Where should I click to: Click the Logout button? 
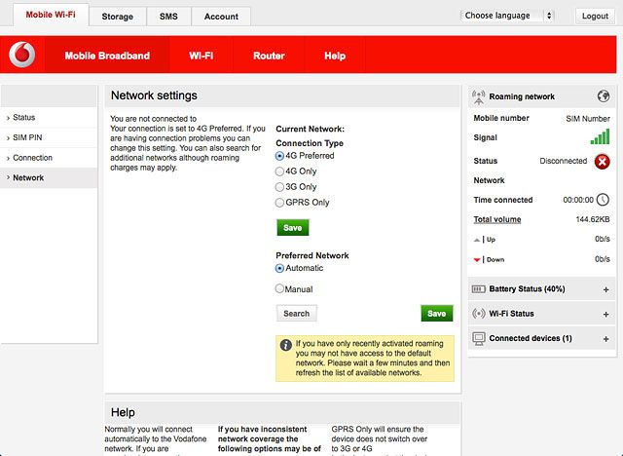click(x=595, y=16)
